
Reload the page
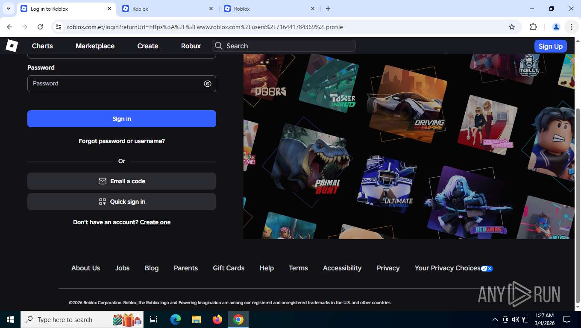point(40,27)
